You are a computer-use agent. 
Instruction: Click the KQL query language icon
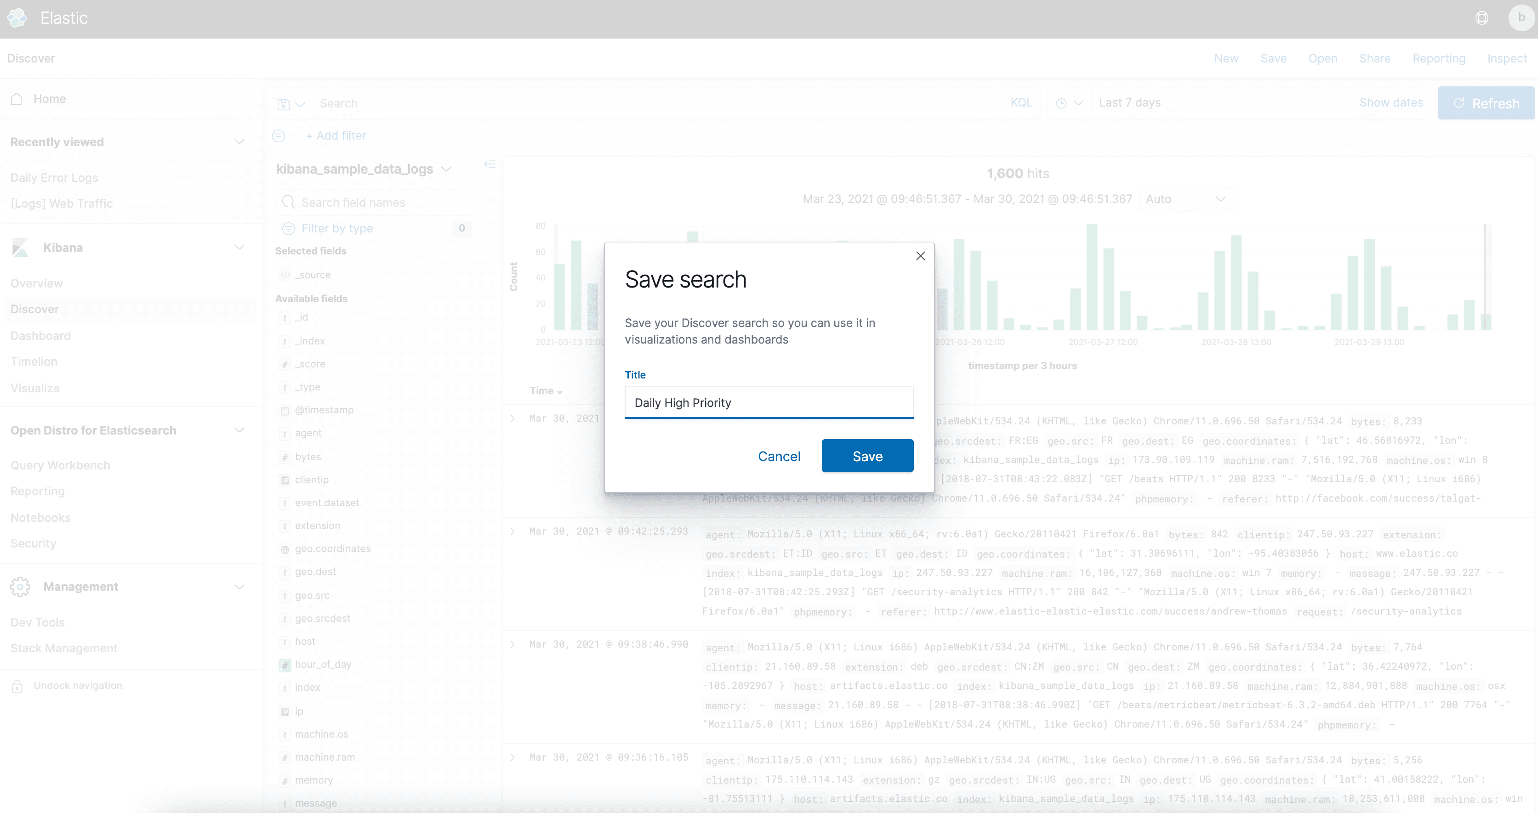coord(1020,102)
